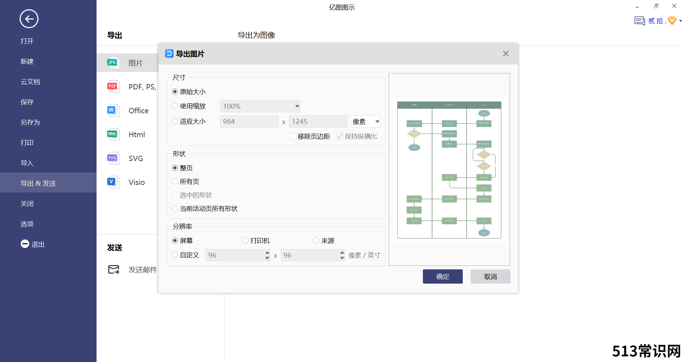Select 来源 resolution radio

pyautogui.click(x=316, y=241)
